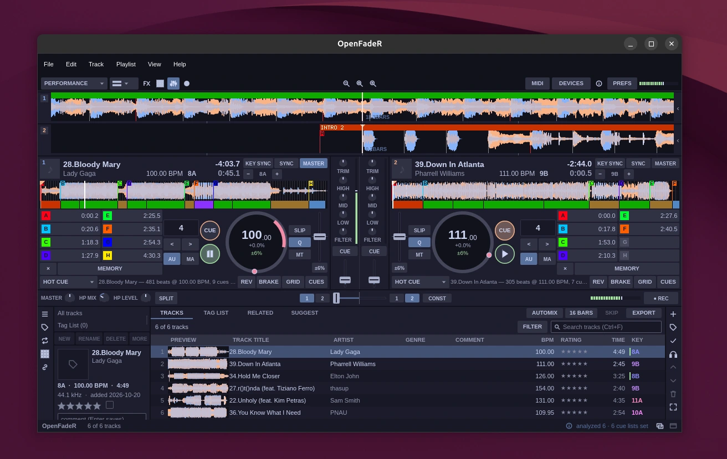727x459 pixels.
Task: Pause deck 1 with the green pause button
Action: [x=210, y=254]
